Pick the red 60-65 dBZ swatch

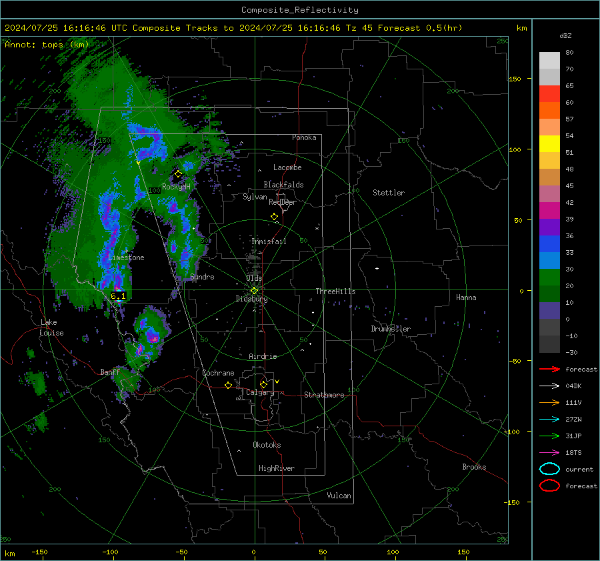click(549, 94)
